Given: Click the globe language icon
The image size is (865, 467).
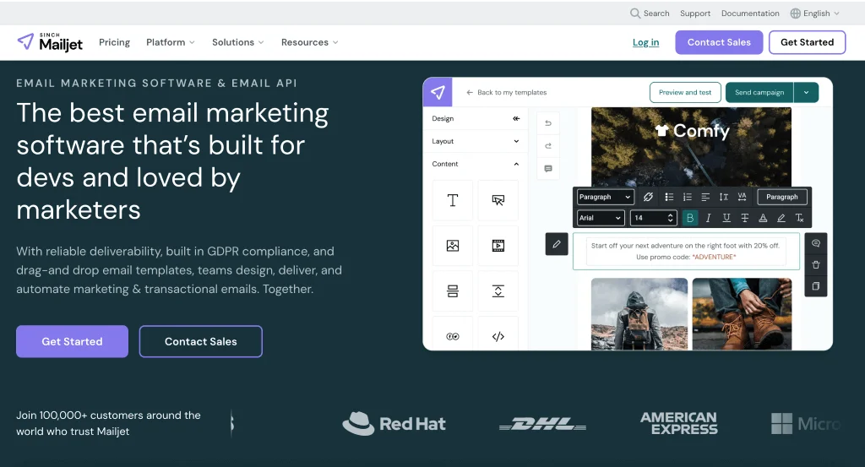Looking at the screenshot, I should (795, 14).
